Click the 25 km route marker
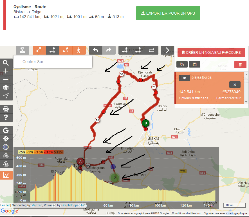 154,87
